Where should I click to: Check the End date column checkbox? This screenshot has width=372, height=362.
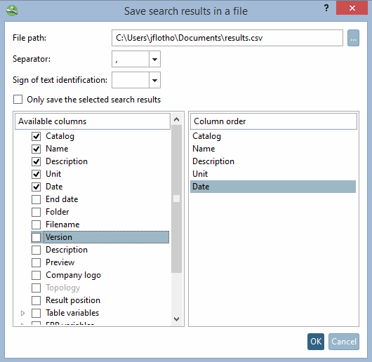point(36,199)
